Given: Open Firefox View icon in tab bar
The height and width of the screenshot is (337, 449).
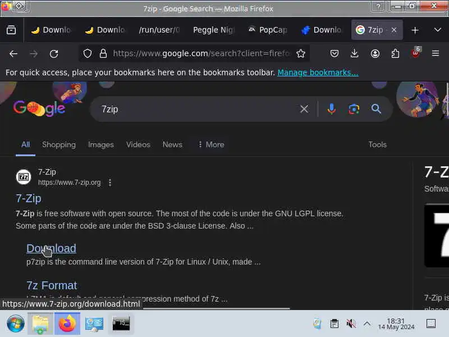Looking at the screenshot, I should coord(11,30).
